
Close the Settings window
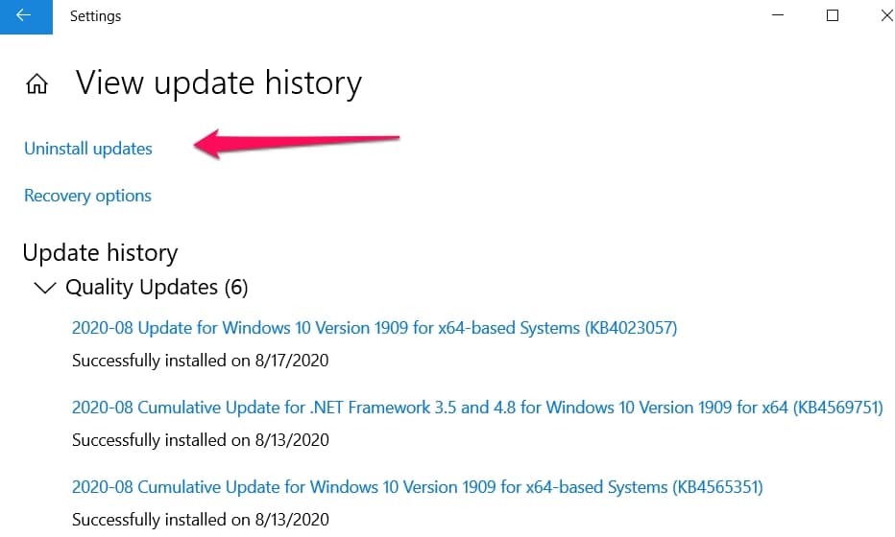click(886, 15)
